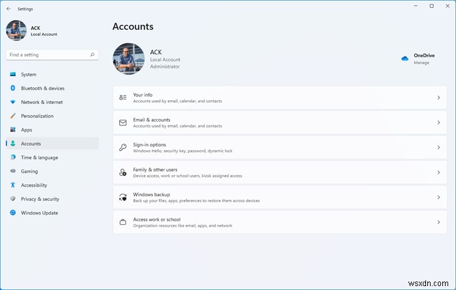456x290 pixels.
Task: Click the Family & other users icon
Action: tap(122, 172)
